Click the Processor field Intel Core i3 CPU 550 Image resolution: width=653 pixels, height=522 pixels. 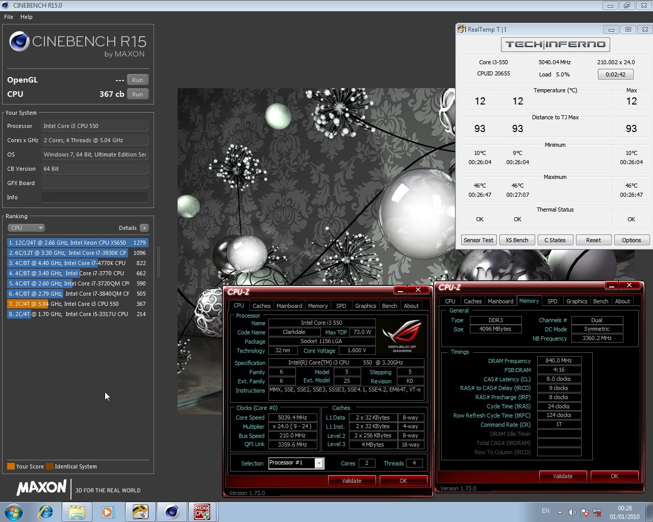coord(95,126)
